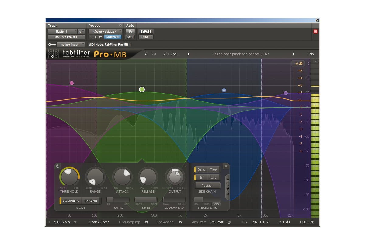Collapse the EXPERT side tab
Image resolution: width=365 pixels, height=243 pixels.
tap(228, 187)
